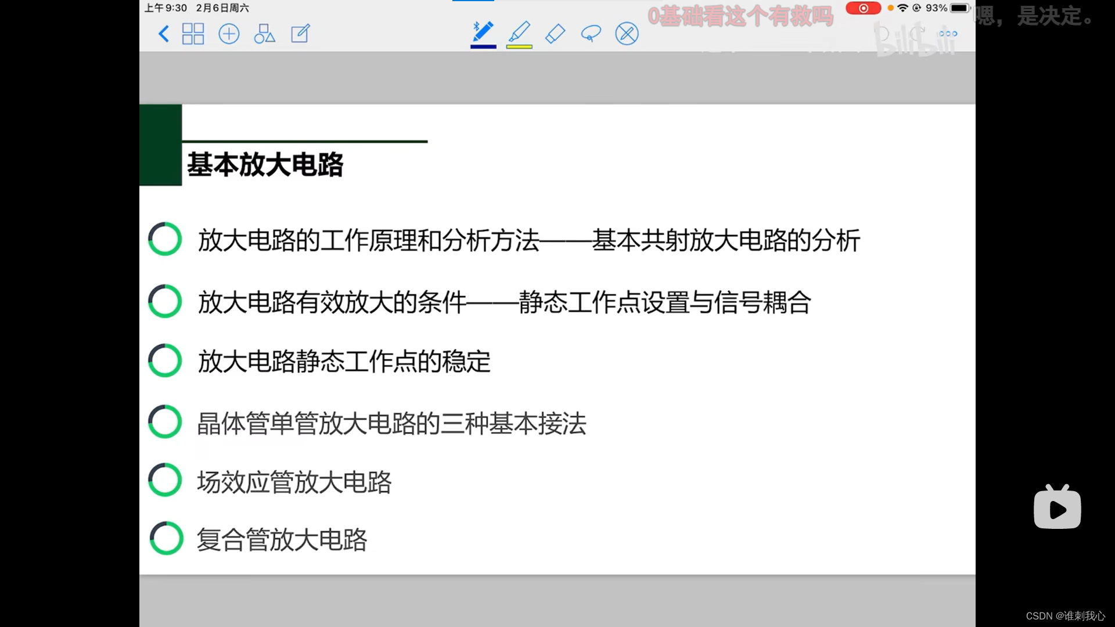Open the page grid overview
The width and height of the screenshot is (1115, 627).
[x=193, y=34]
